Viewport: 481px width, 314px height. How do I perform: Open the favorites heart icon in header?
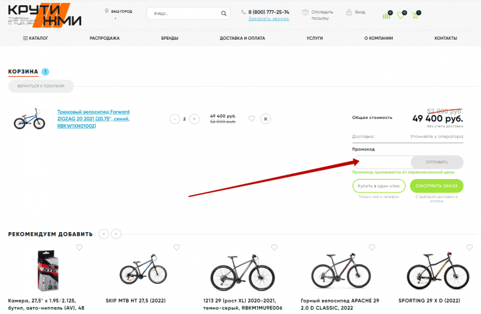point(401,15)
